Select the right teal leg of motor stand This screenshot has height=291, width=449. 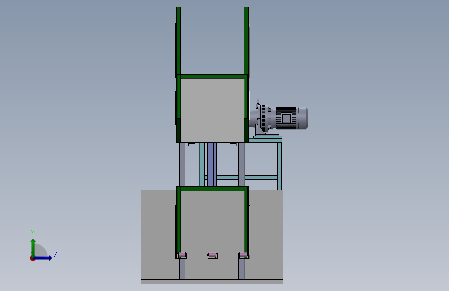point(280,166)
